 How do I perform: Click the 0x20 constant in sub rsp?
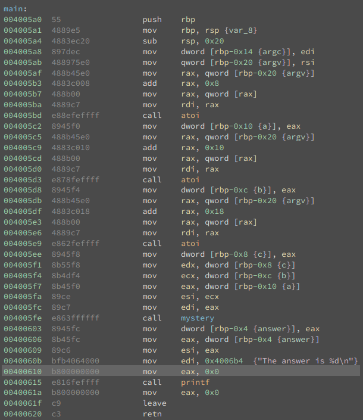point(215,41)
